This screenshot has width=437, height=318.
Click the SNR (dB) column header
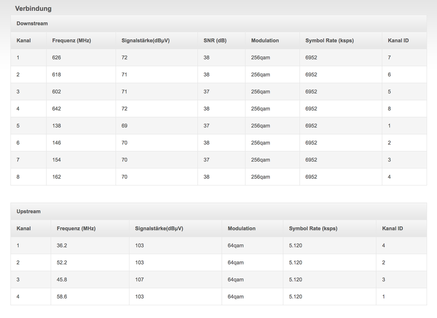(x=215, y=40)
